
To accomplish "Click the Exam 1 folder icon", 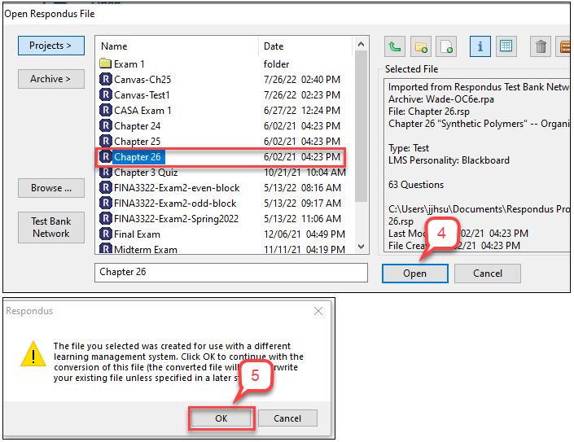I will 105,63.
